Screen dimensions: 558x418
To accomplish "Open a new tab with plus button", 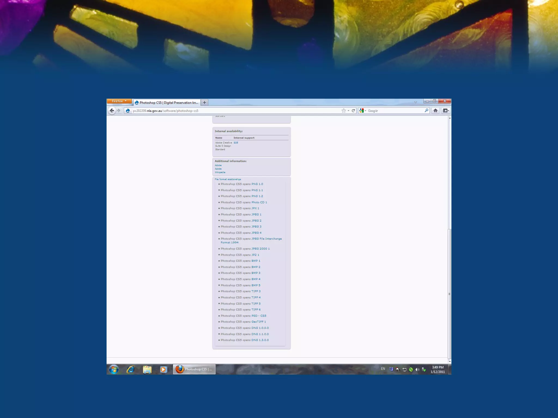I will point(204,103).
